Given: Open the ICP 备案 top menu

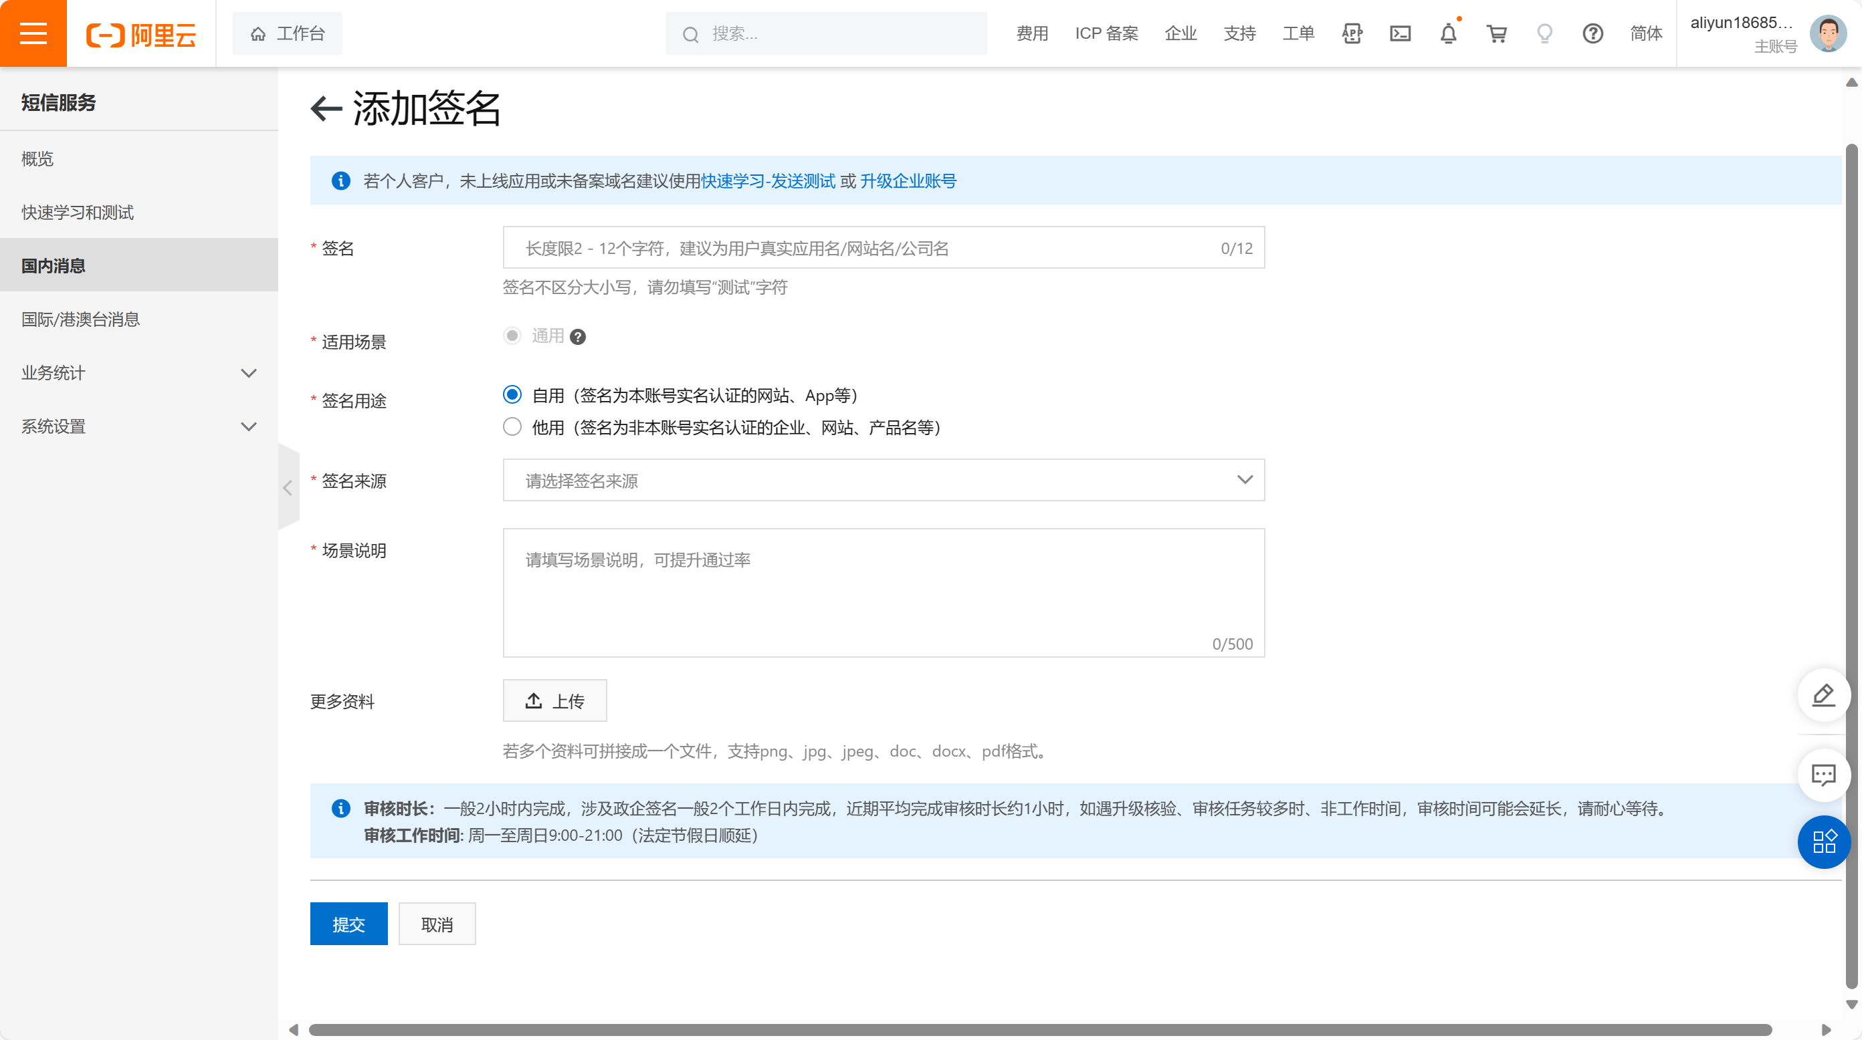Looking at the screenshot, I should [1107, 33].
